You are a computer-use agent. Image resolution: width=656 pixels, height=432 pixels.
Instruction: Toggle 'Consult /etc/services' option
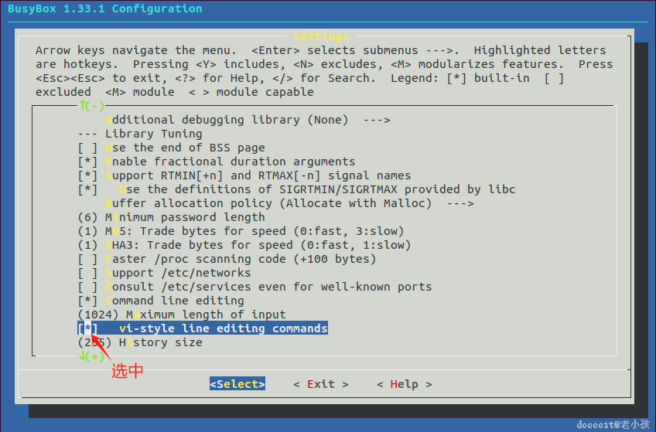pos(87,287)
